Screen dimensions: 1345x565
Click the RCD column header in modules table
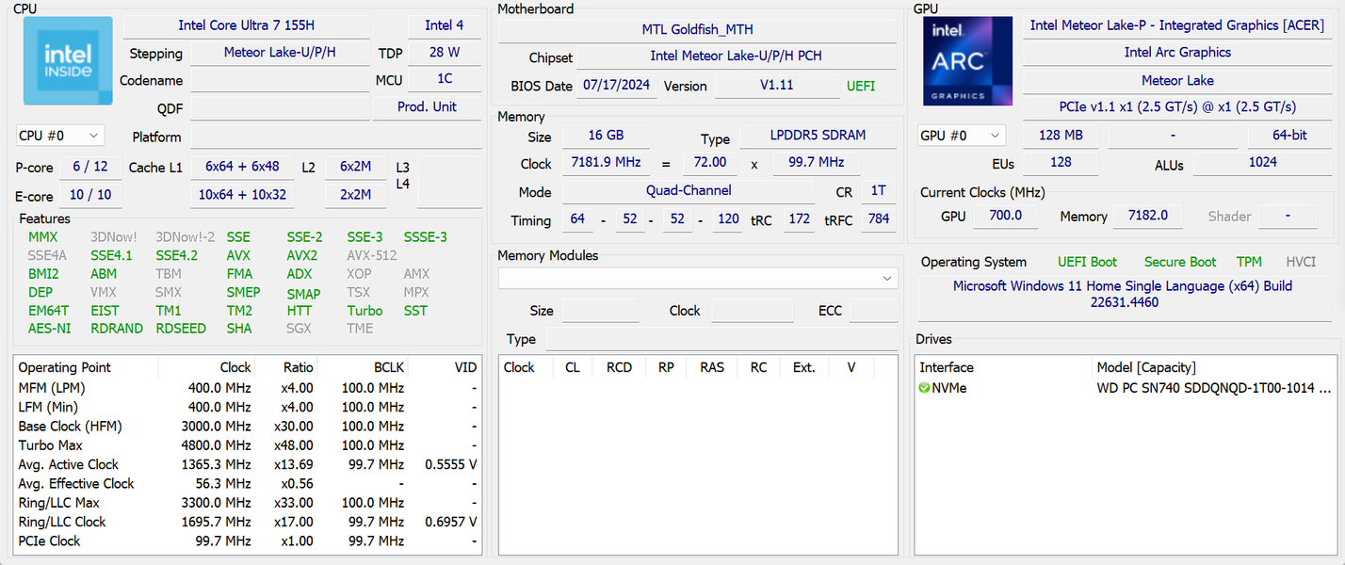coord(619,367)
